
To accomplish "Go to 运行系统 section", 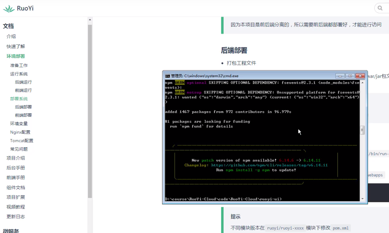I will pyautogui.click(x=19, y=74).
